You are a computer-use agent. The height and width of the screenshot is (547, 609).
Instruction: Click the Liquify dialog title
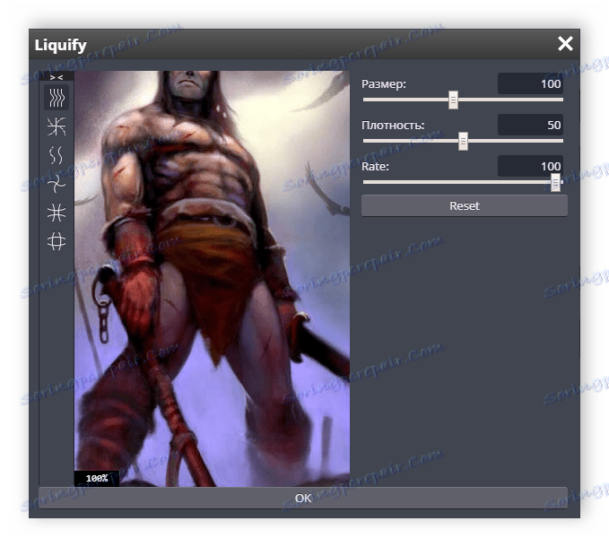(x=61, y=45)
